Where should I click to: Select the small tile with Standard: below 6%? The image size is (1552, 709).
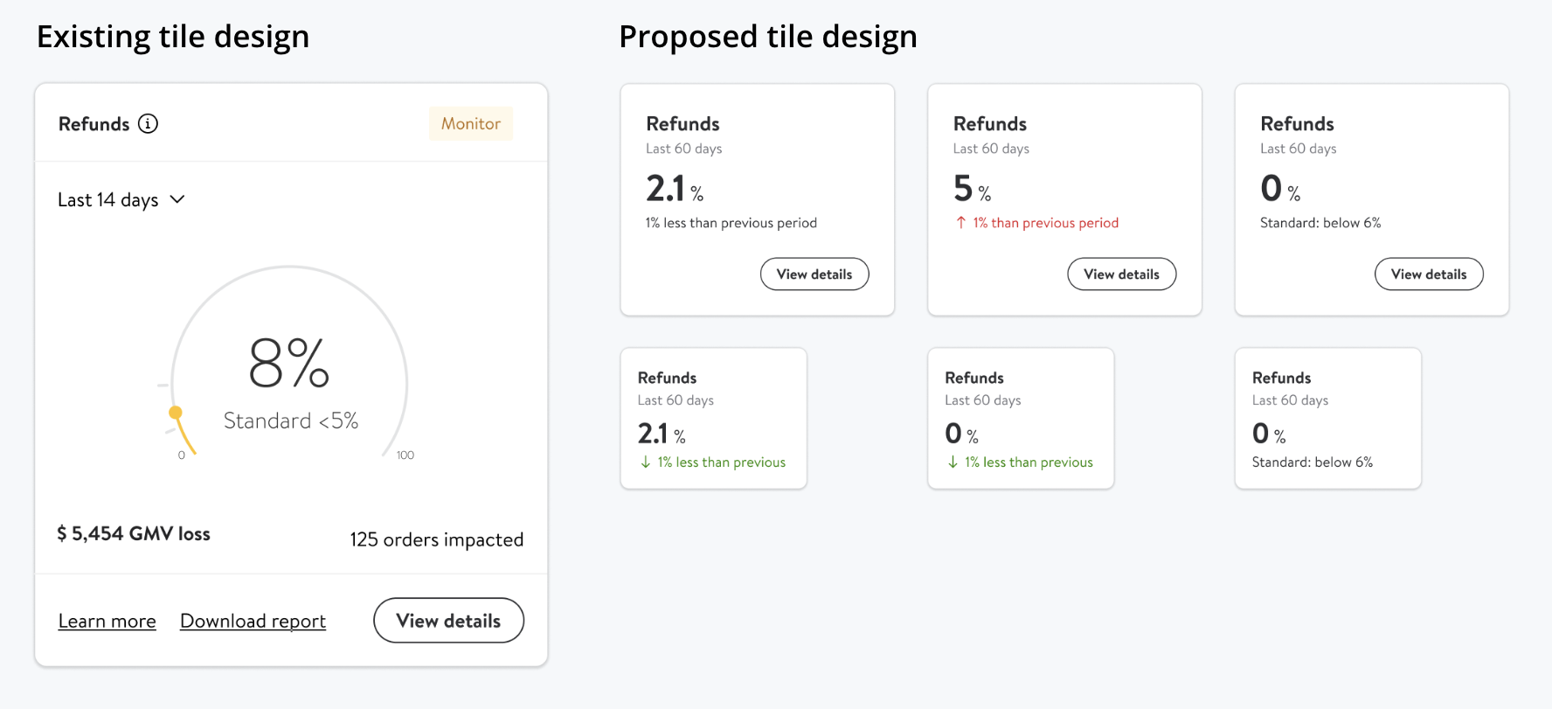[1327, 418]
